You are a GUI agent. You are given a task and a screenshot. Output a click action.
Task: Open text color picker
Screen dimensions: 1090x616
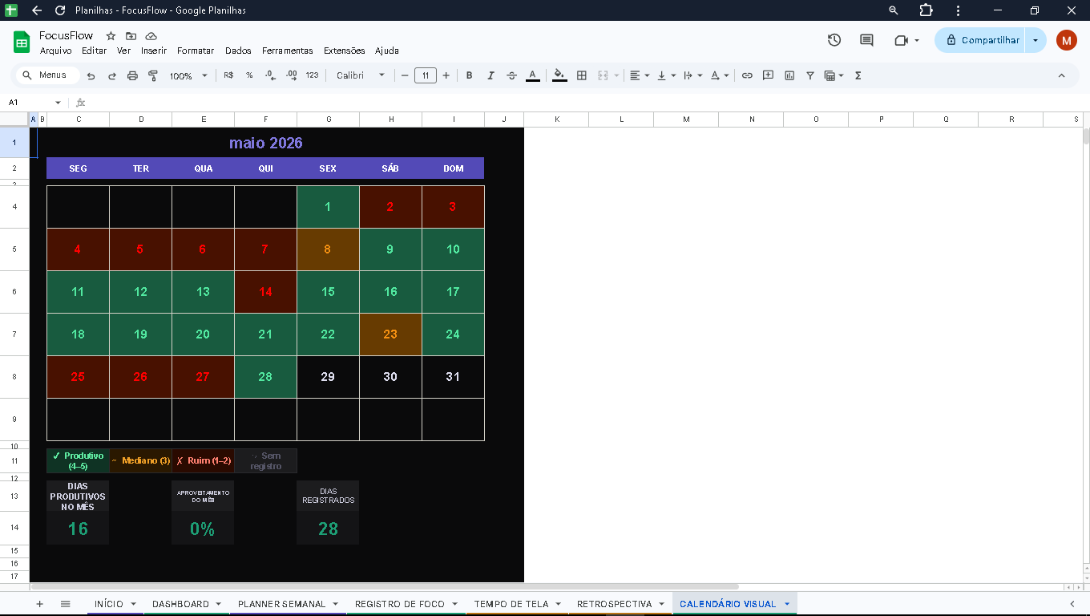pos(532,75)
